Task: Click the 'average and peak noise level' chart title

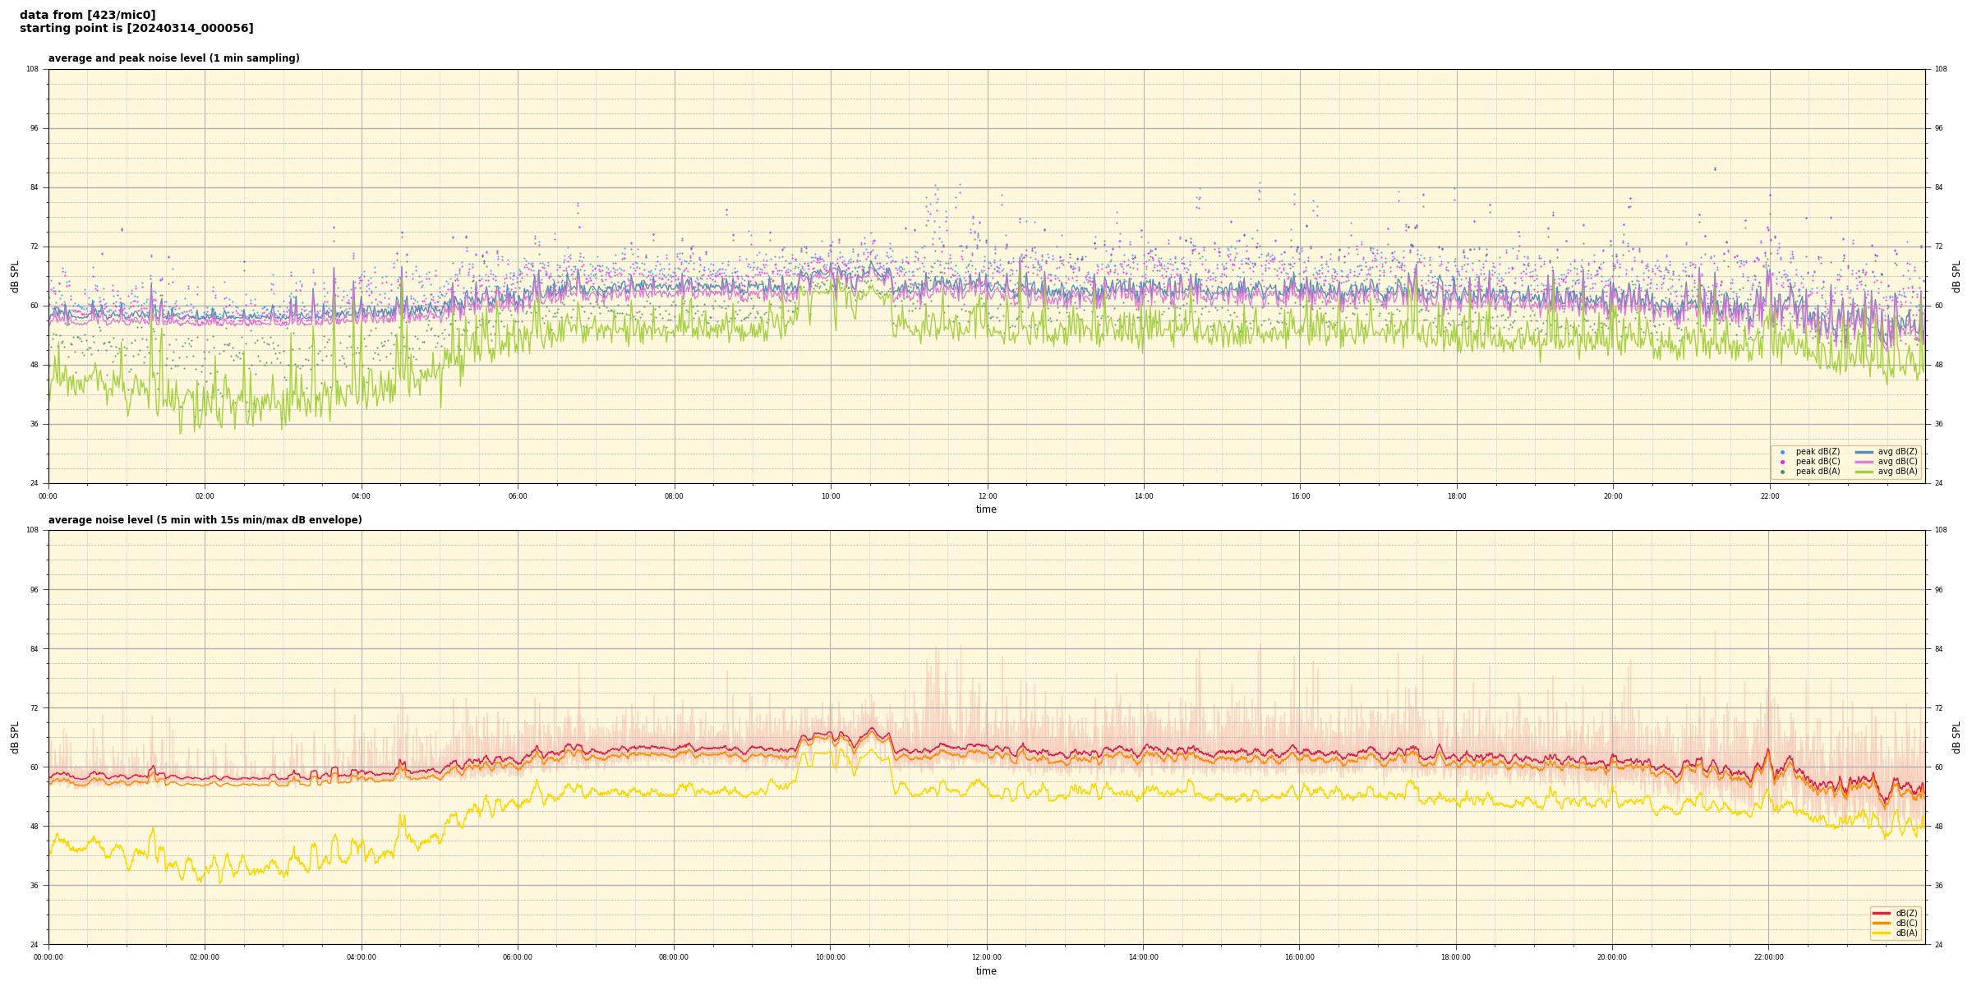Action: tap(173, 58)
